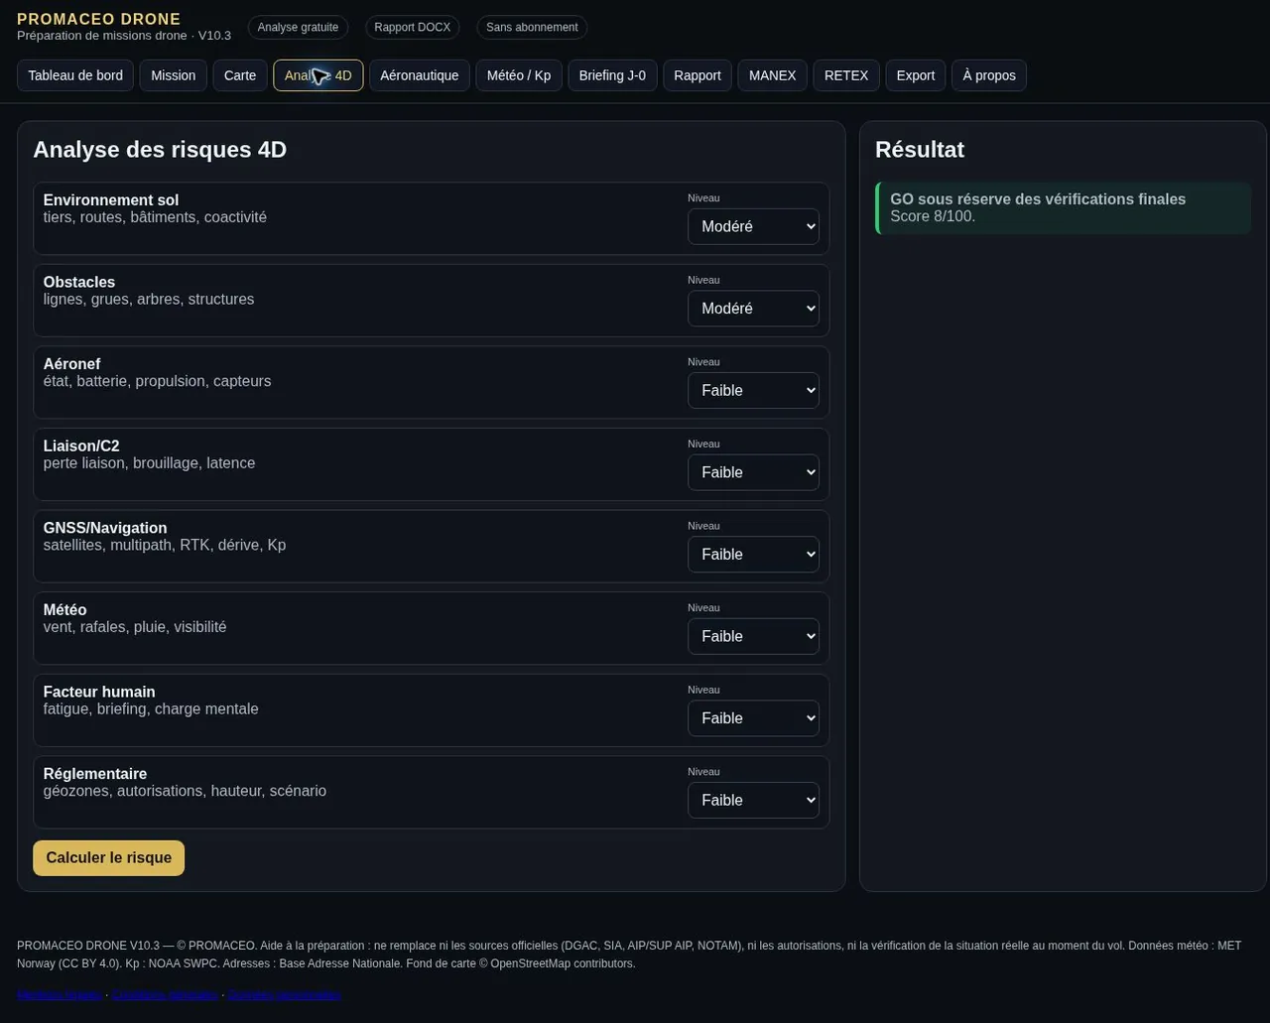Viewport: 1270px width, 1023px height.
Task: Expand Facteur humain level dropdown
Action: pyautogui.click(x=753, y=718)
